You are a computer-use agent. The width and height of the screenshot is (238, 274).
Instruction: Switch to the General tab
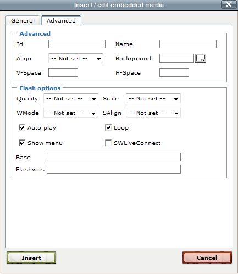point(23,20)
